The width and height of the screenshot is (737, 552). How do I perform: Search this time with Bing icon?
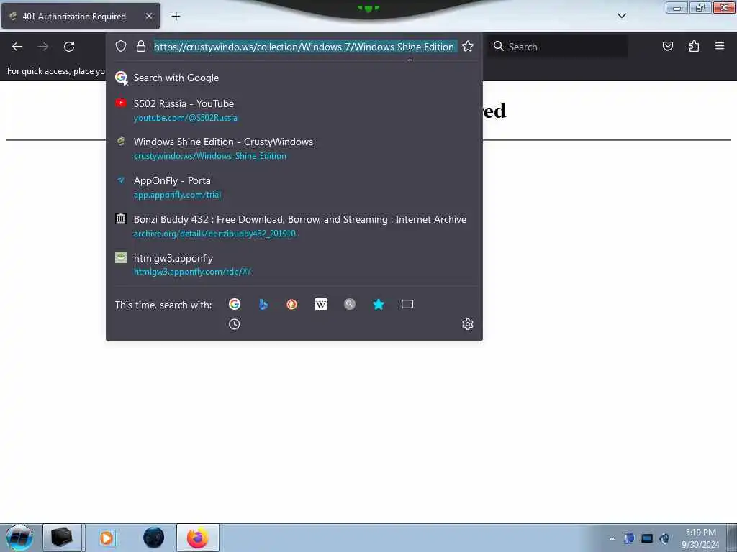click(x=263, y=304)
